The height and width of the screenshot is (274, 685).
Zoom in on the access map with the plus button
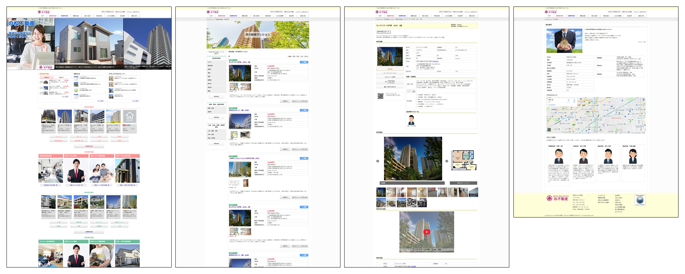(x=644, y=128)
